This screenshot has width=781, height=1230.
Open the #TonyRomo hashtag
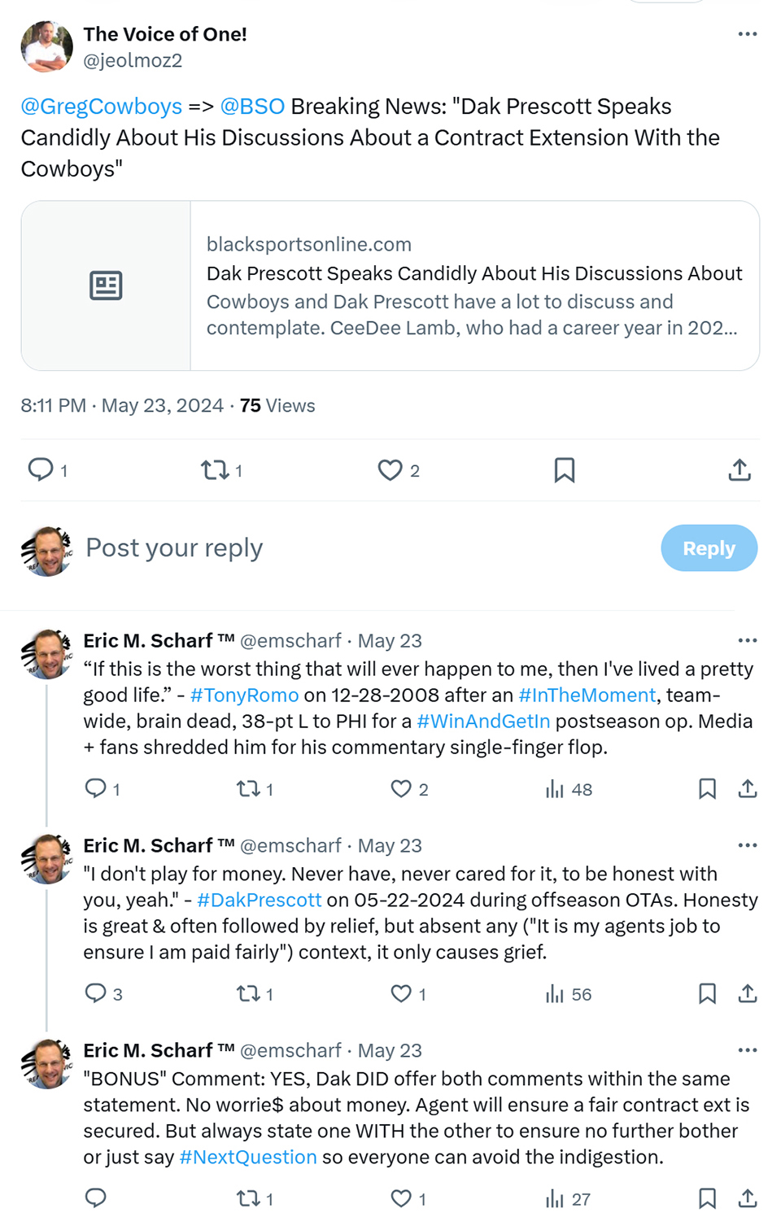[244, 696]
